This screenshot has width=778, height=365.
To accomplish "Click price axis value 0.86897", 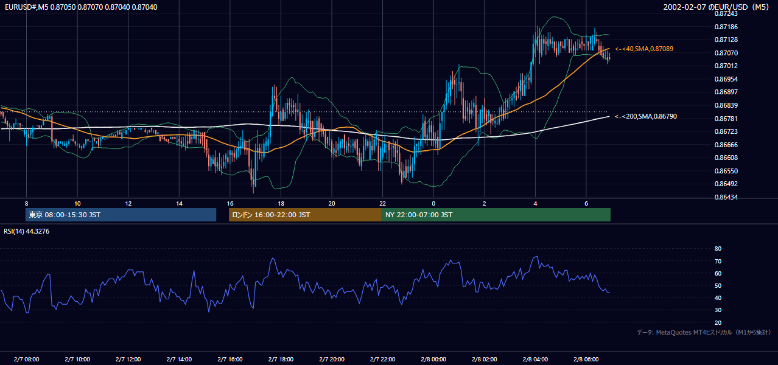I will 726,92.
